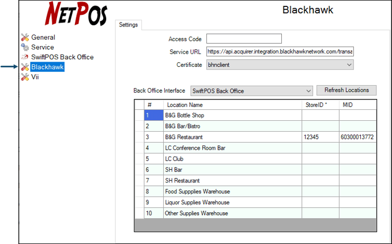Image resolution: width=392 pixels, height=244 pixels.
Task: Switch to the Settings tab
Action: pos(128,25)
